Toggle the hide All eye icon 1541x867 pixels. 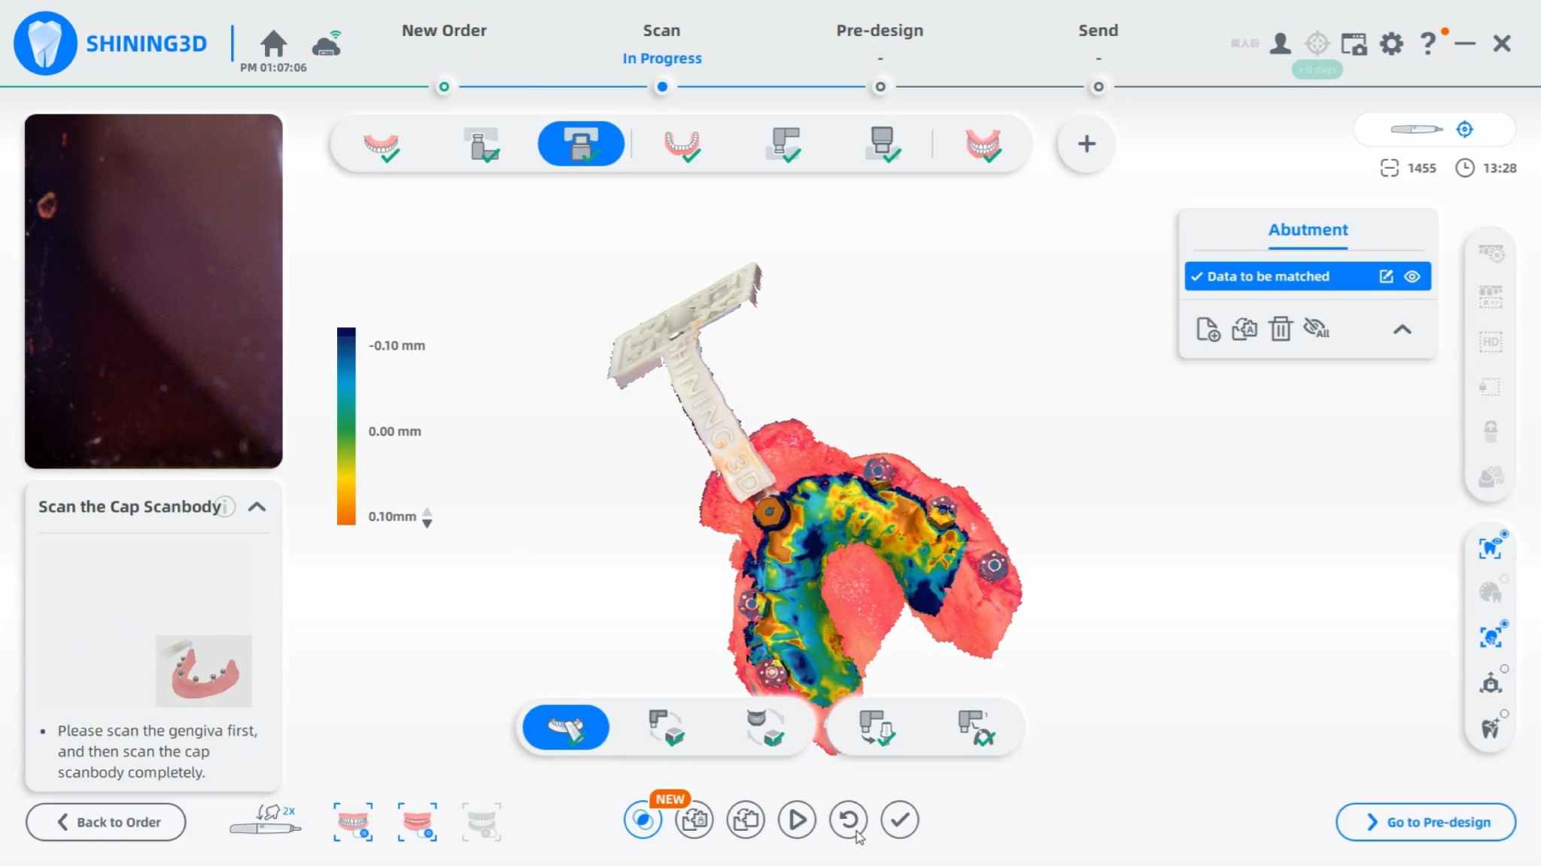pos(1317,329)
